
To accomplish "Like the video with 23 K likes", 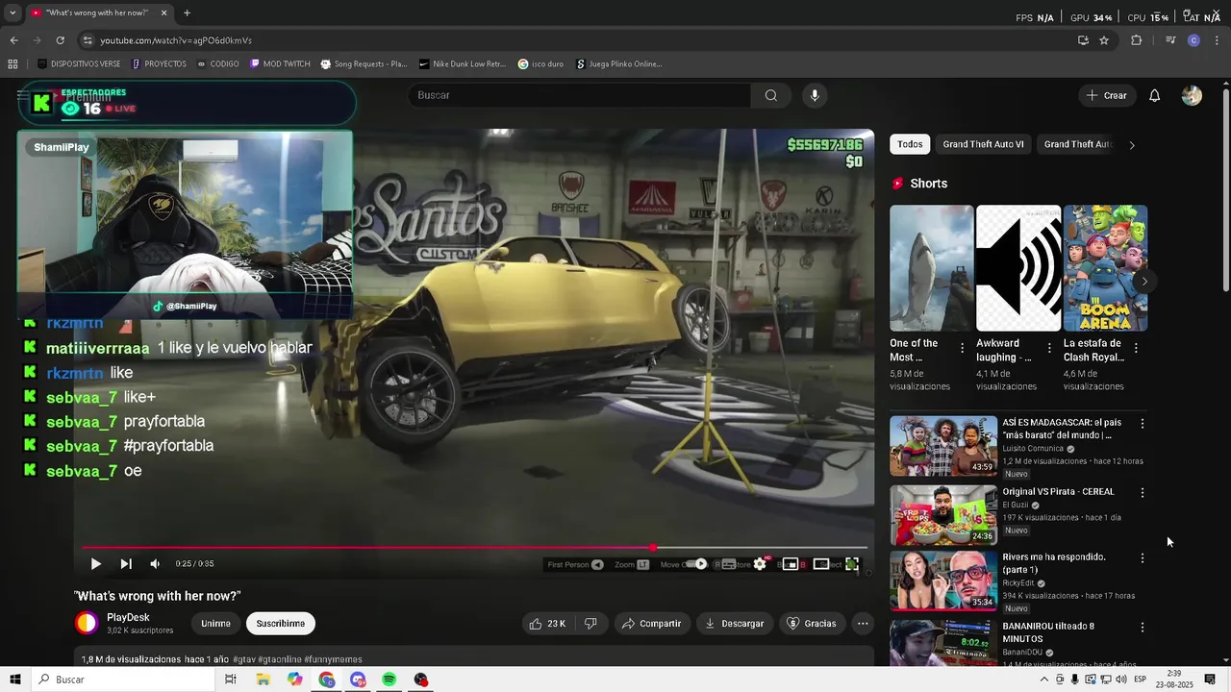I will 547,624.
